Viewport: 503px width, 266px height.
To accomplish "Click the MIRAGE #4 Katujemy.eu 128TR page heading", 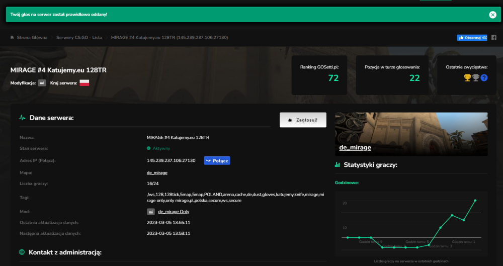I will pyautogui.click(x=58, y=70).
